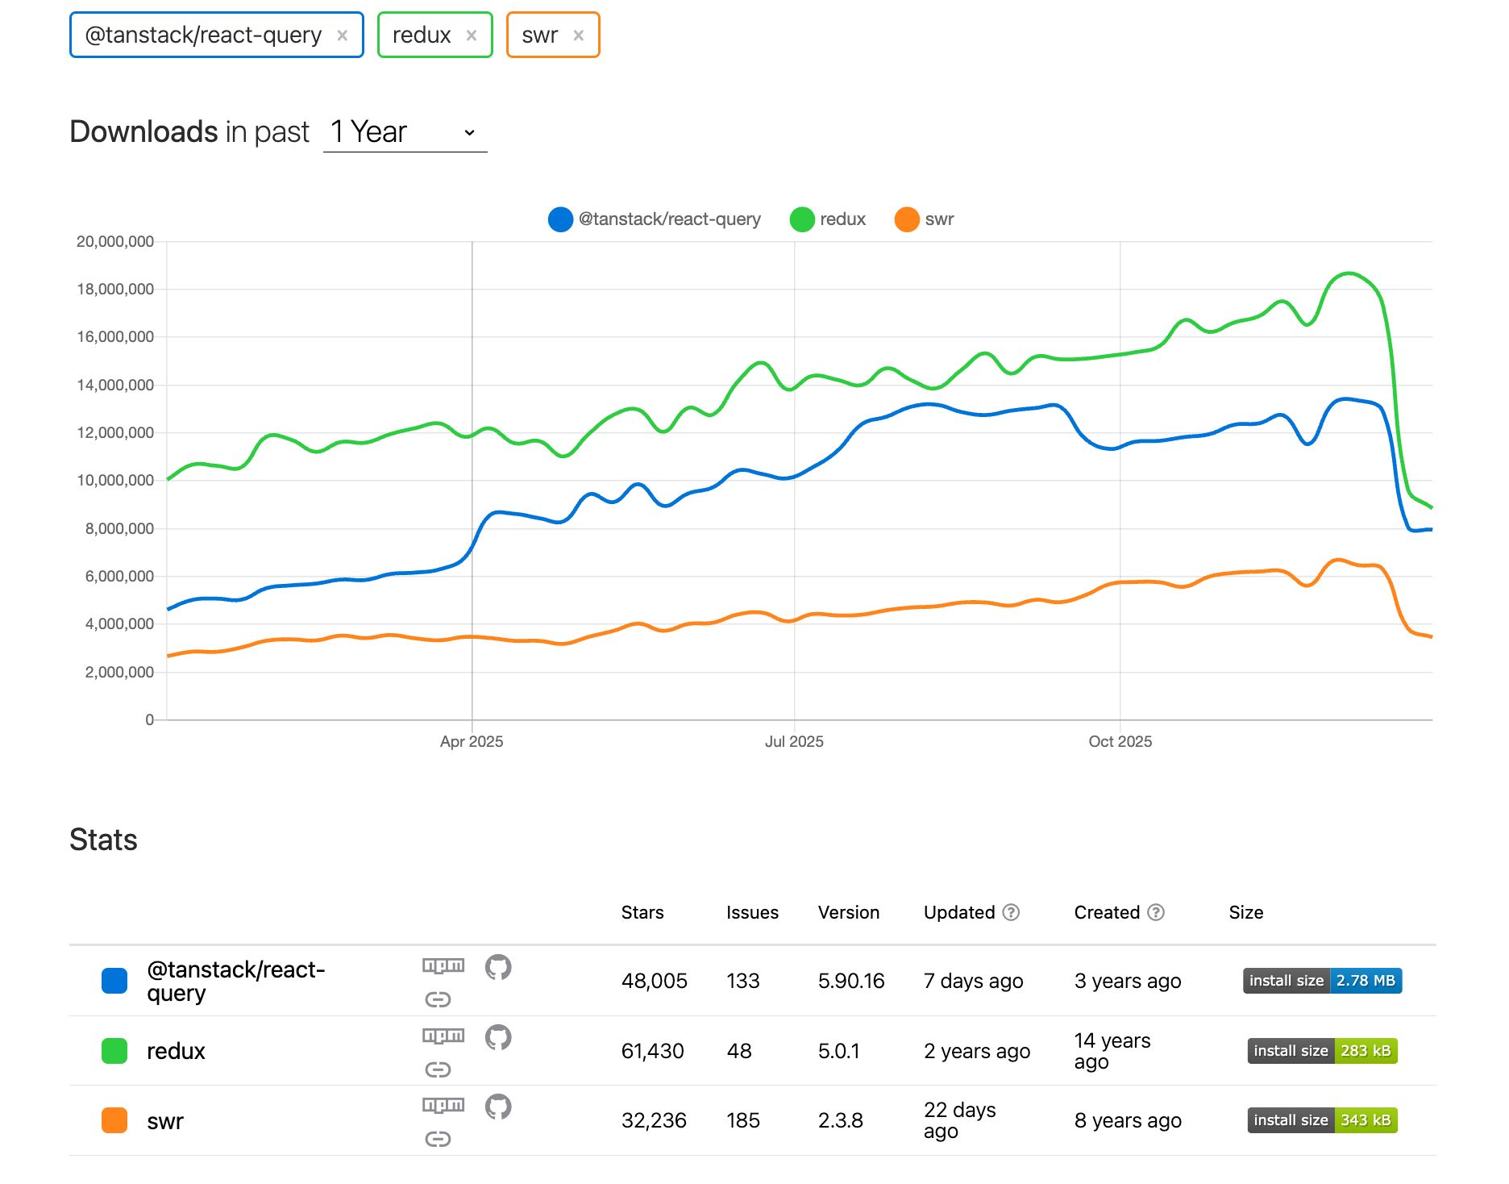
Task: Remove swr package tag
Action: coord(578,35)
